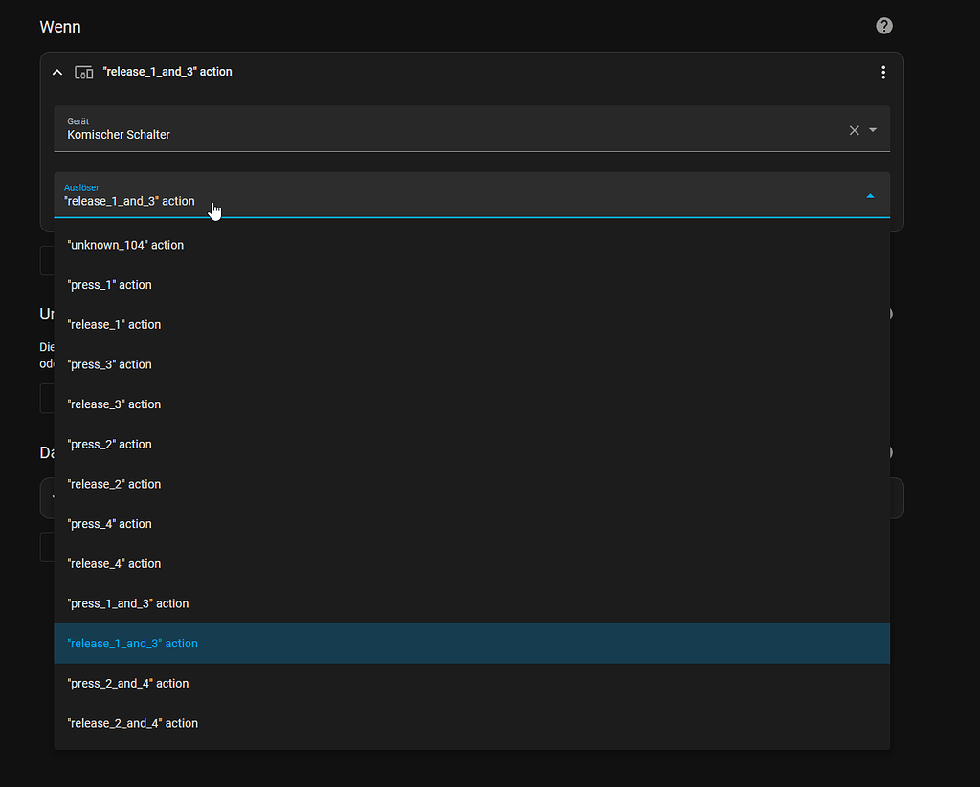
Task: Choose "press_2" action from list
Action: coord(109,445)
